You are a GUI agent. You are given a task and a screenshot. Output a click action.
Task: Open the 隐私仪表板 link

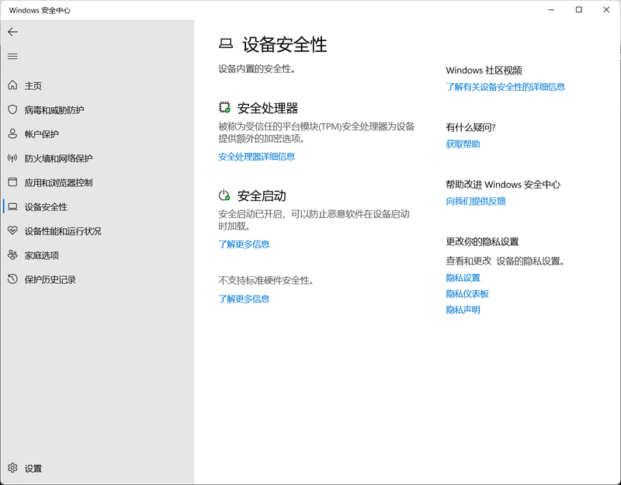[467, 294]
